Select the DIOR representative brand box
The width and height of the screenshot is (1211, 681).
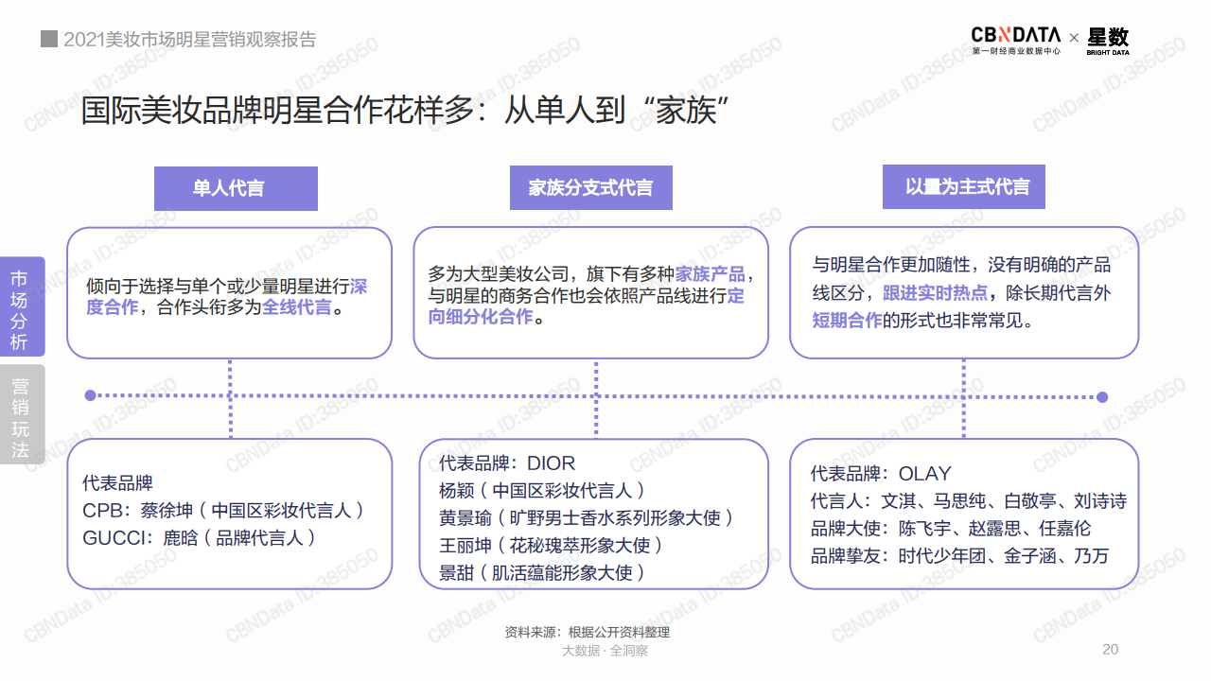click(x=593, y=514)
